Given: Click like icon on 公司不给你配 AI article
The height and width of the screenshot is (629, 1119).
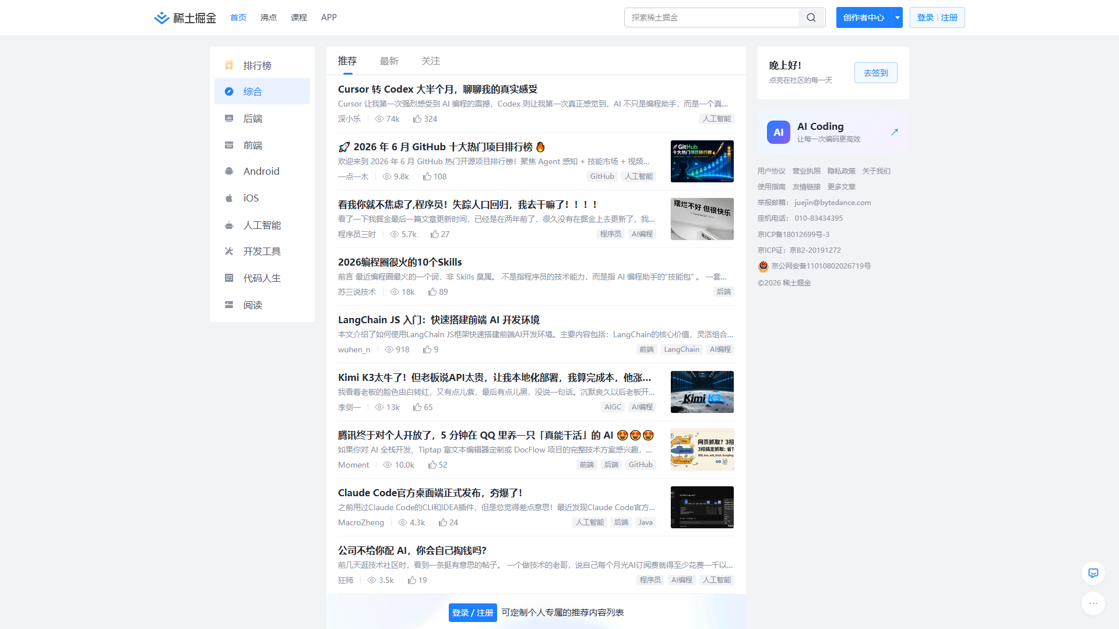Looking at the screenshot, I should (412, 580).
